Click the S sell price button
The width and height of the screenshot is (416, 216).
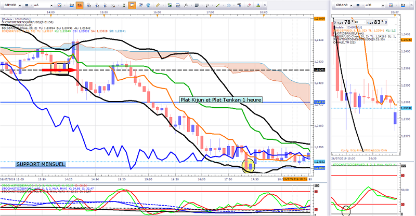343,22
